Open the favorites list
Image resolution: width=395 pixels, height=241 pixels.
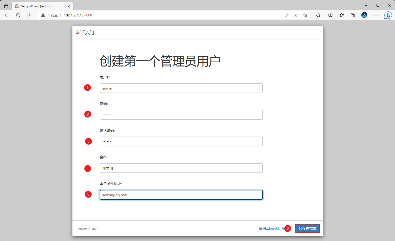[x=342, y=15]
